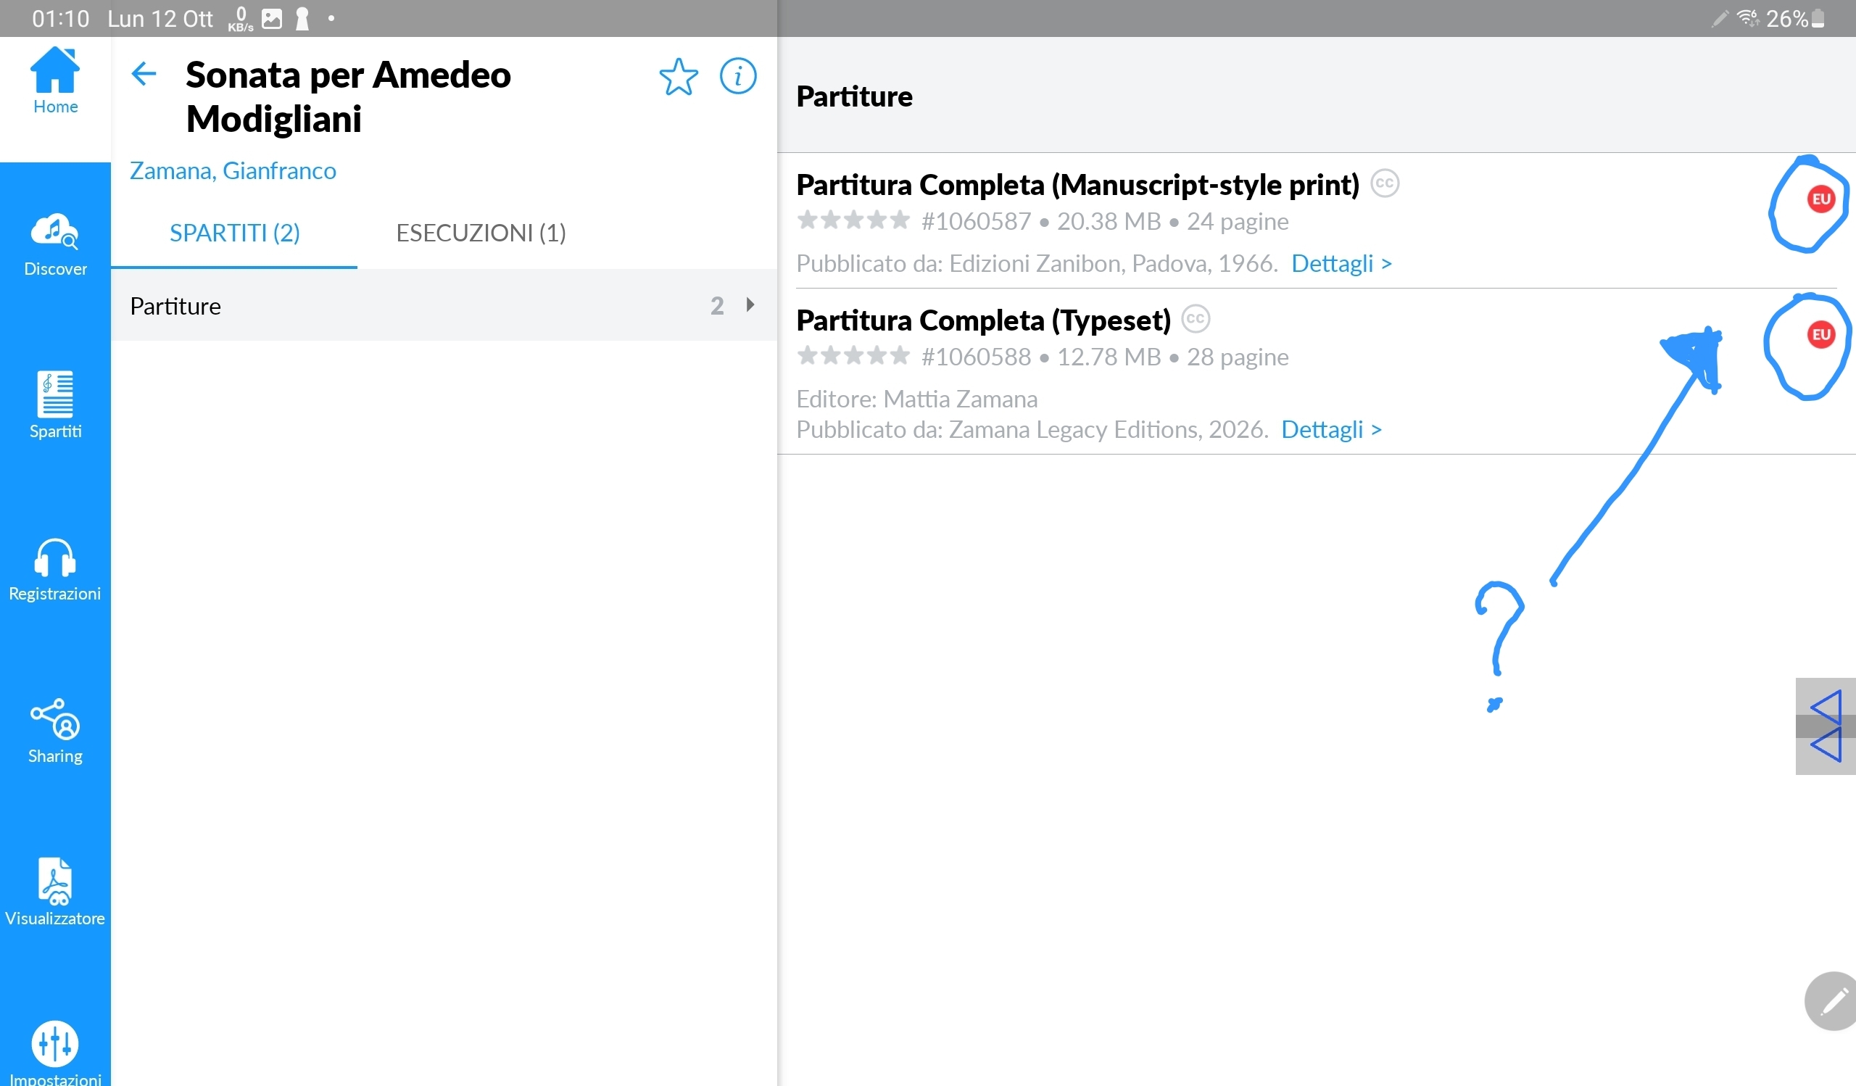The width and height of the screenshot is (1856, 1086).
Task: Tap the EU badge on Manuscript-style print
Action: click(1820, 199)
